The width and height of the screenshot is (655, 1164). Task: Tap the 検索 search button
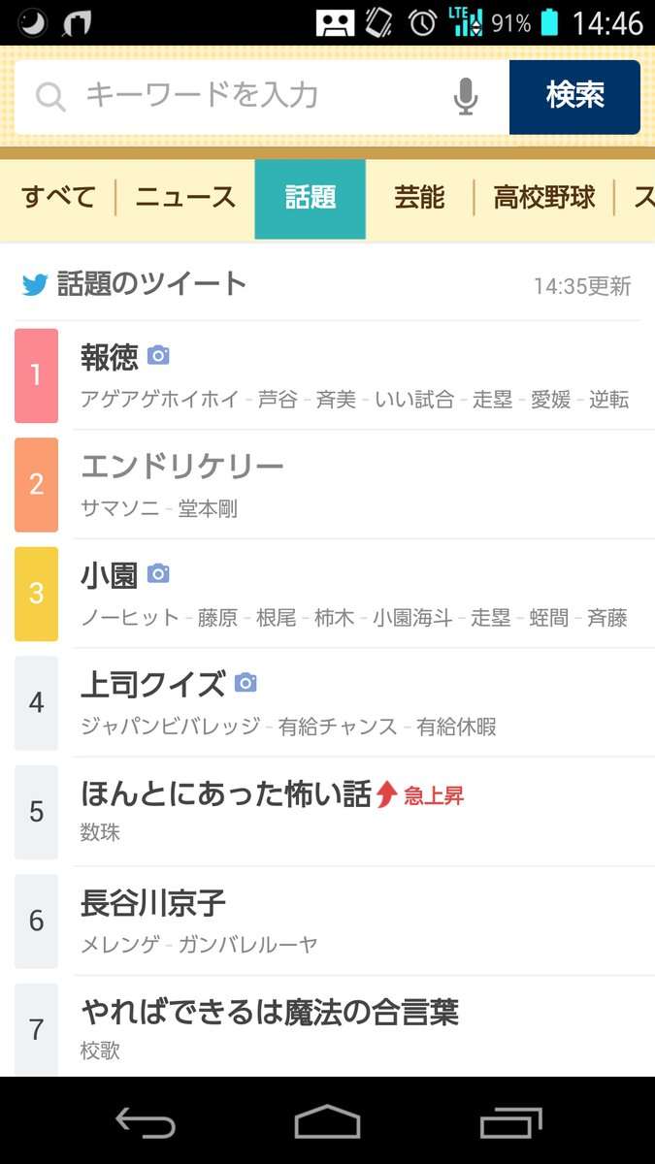coord(574,96)
